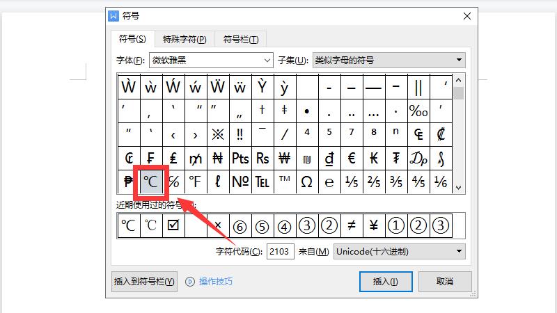Switch to the 特殊字符 tab
557x313 pixels.
point(185,39)
